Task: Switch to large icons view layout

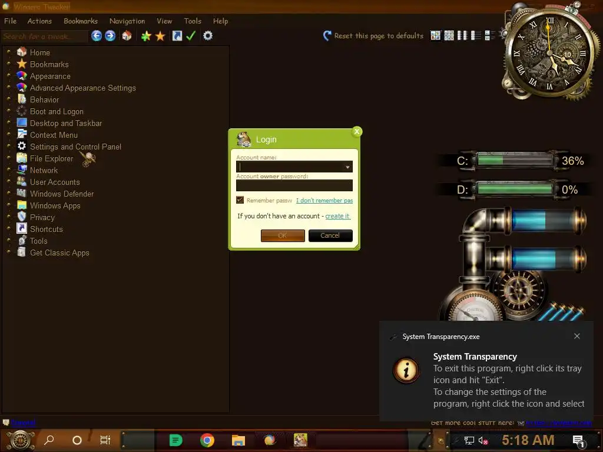Action: [435, 36]
